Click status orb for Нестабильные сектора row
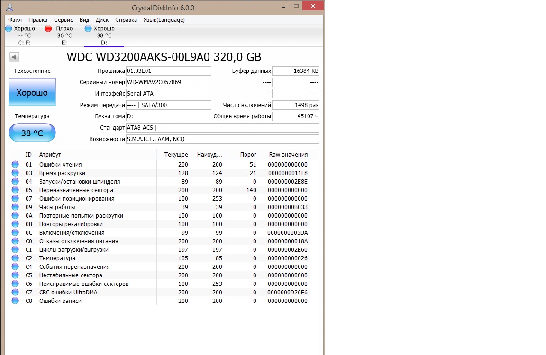Viewport: 546px width, 355px height. pyautogui.click(x=15, y=275)
